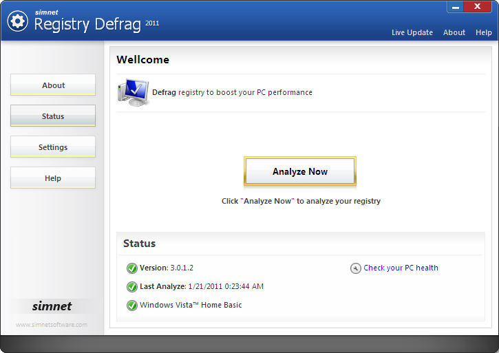499x353 pixels.
Task: Switch to the About sidebar tab
Action: coord(53,85)
